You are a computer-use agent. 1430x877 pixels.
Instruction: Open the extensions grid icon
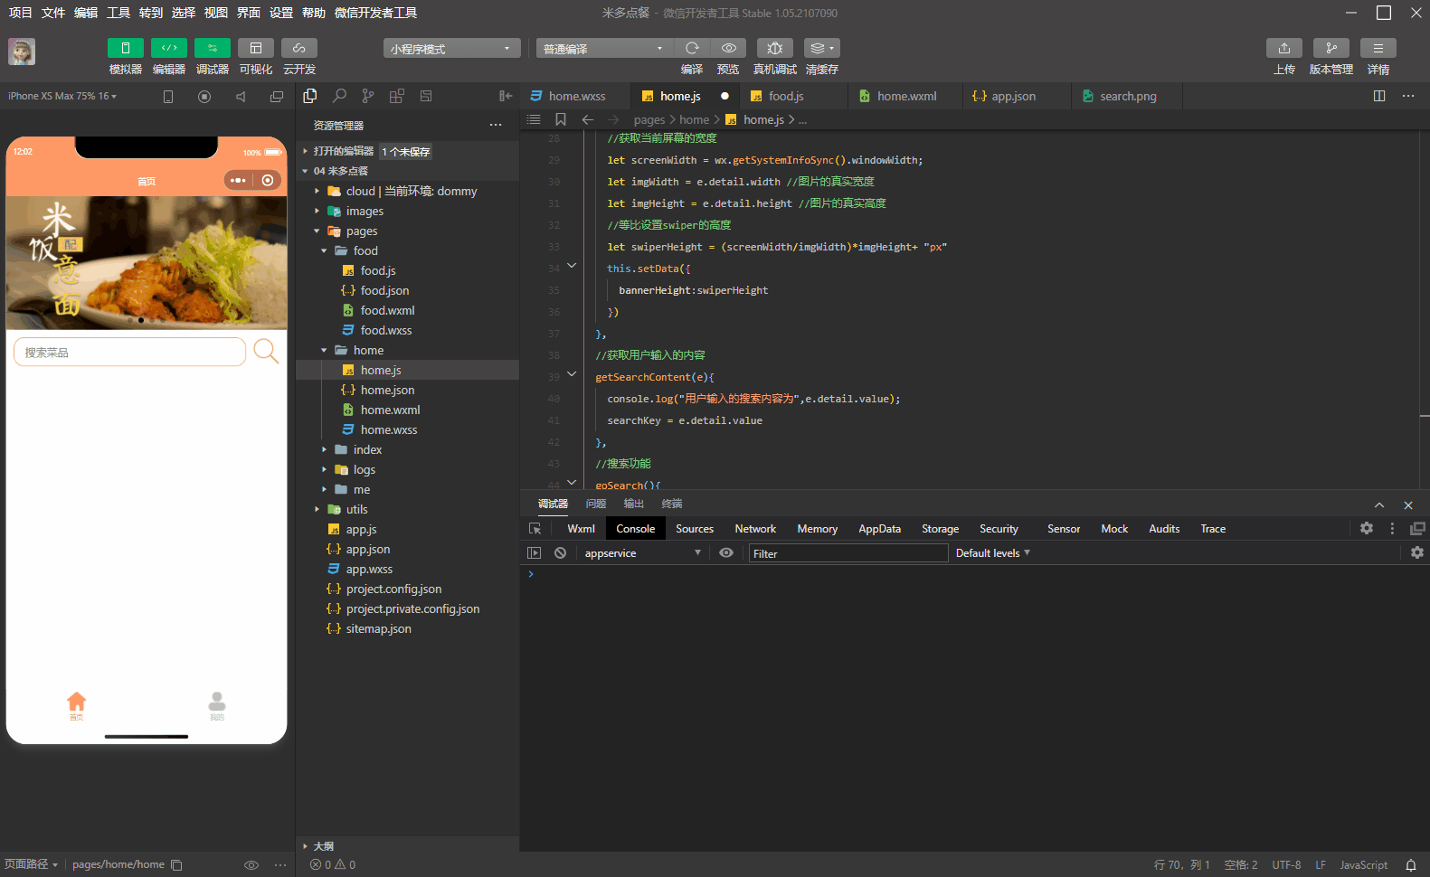(397, 96)
